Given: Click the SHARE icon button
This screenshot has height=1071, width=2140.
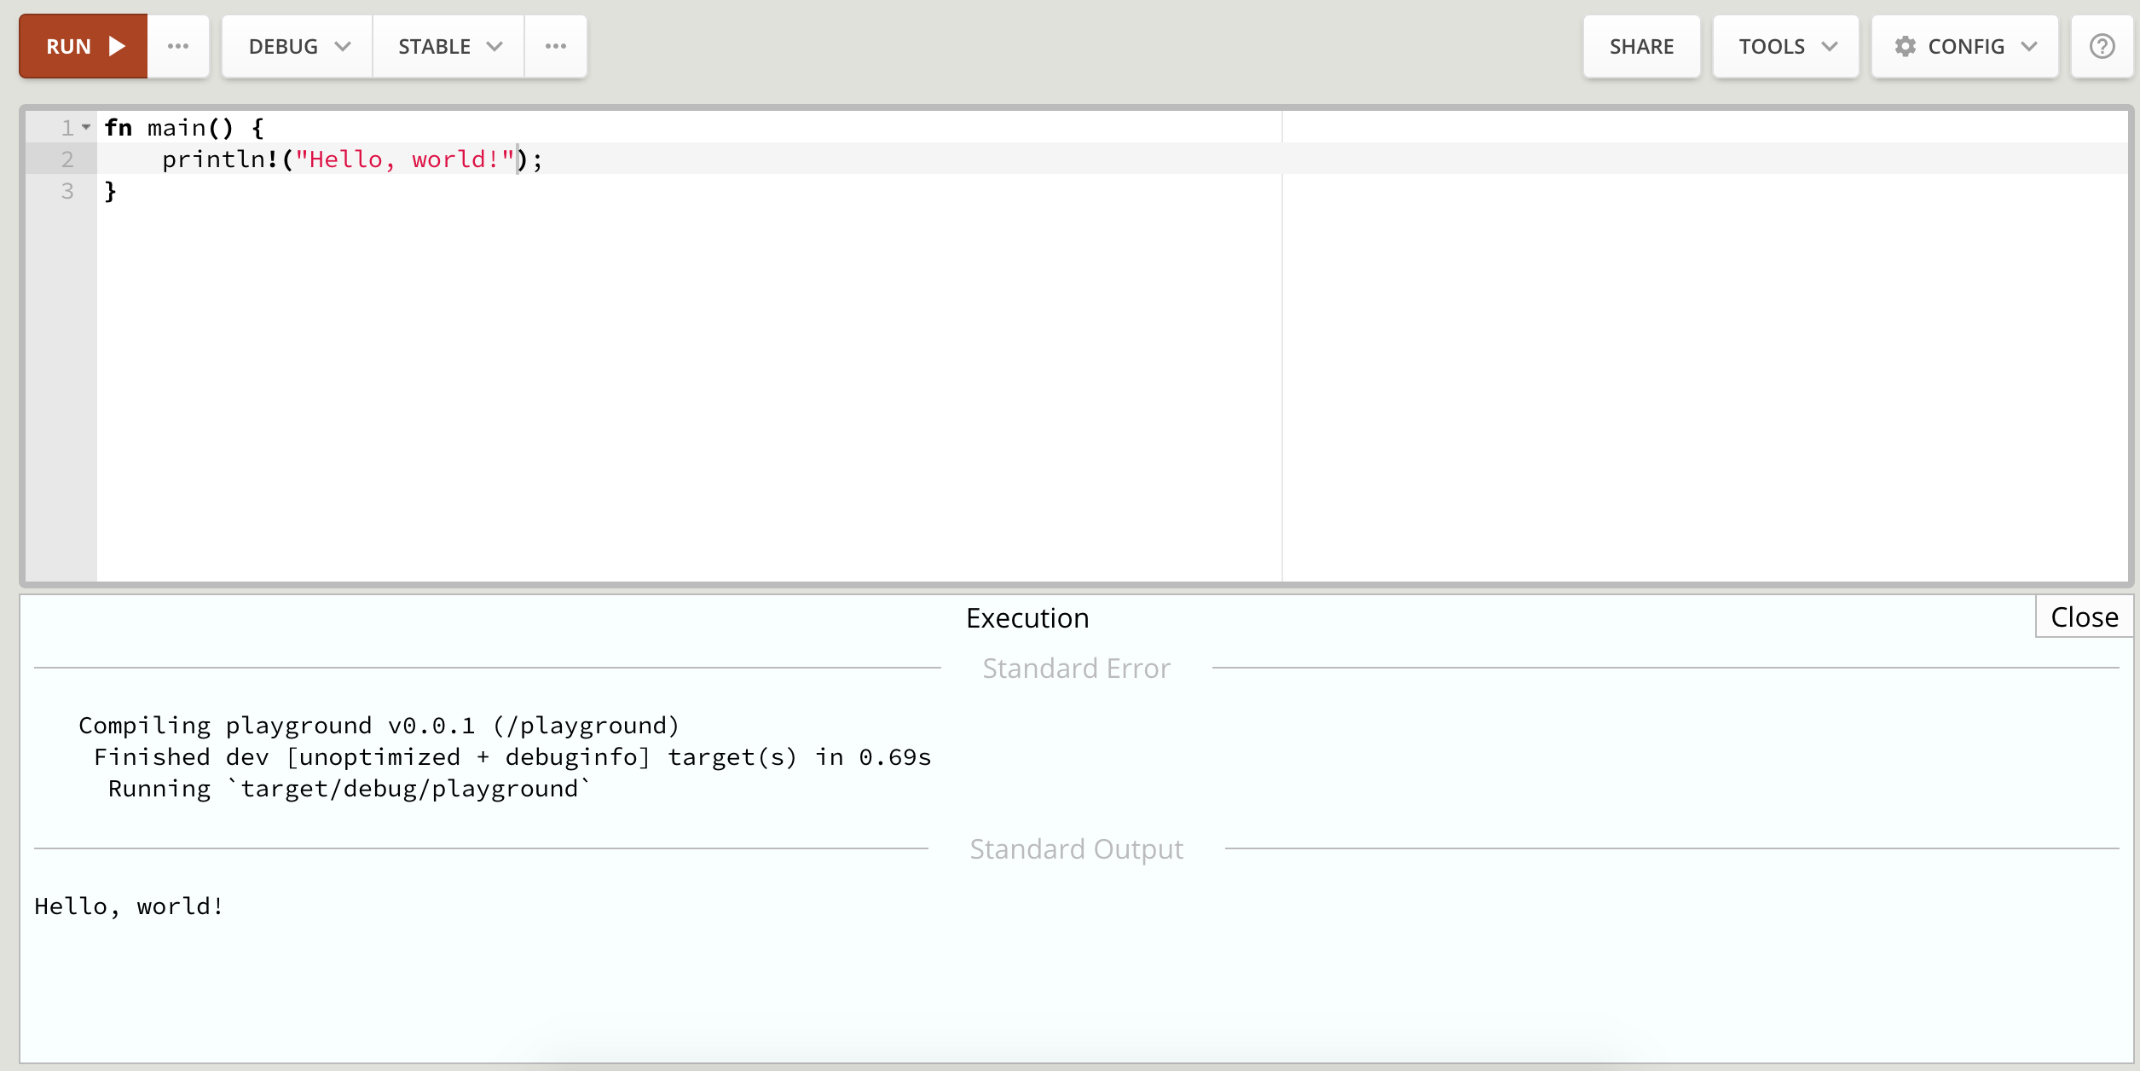Looking at the screenshot, I should [1640, 45].
